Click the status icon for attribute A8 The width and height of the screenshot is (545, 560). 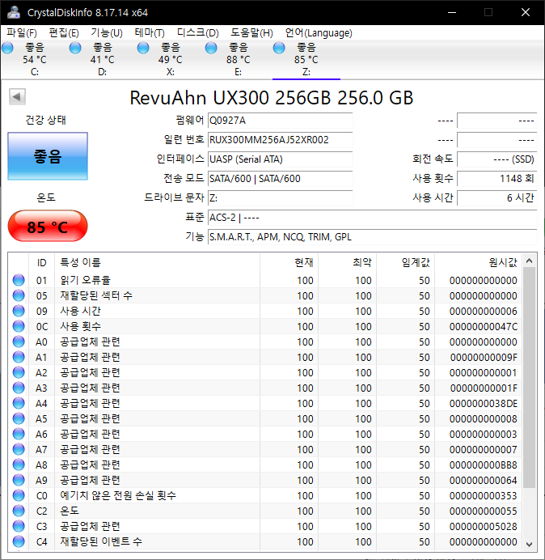click(19, 465)
